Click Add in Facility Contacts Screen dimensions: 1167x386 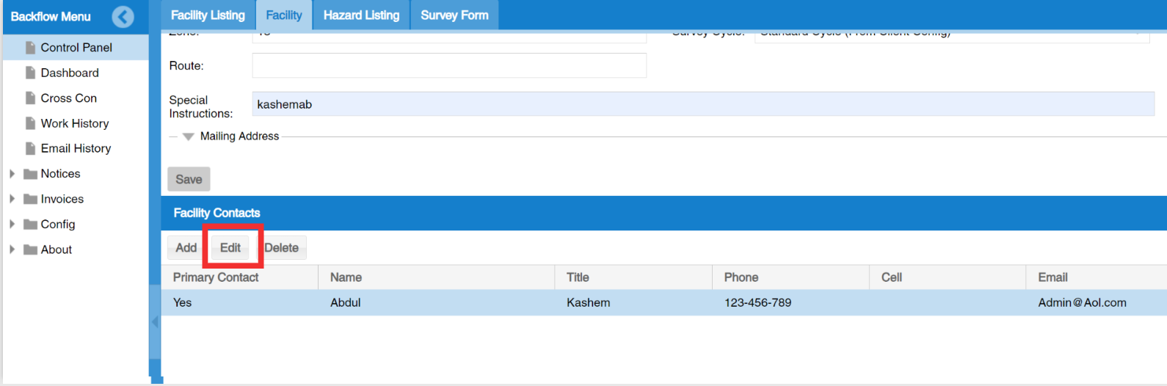pyautogui.click(x=186, y=248)
